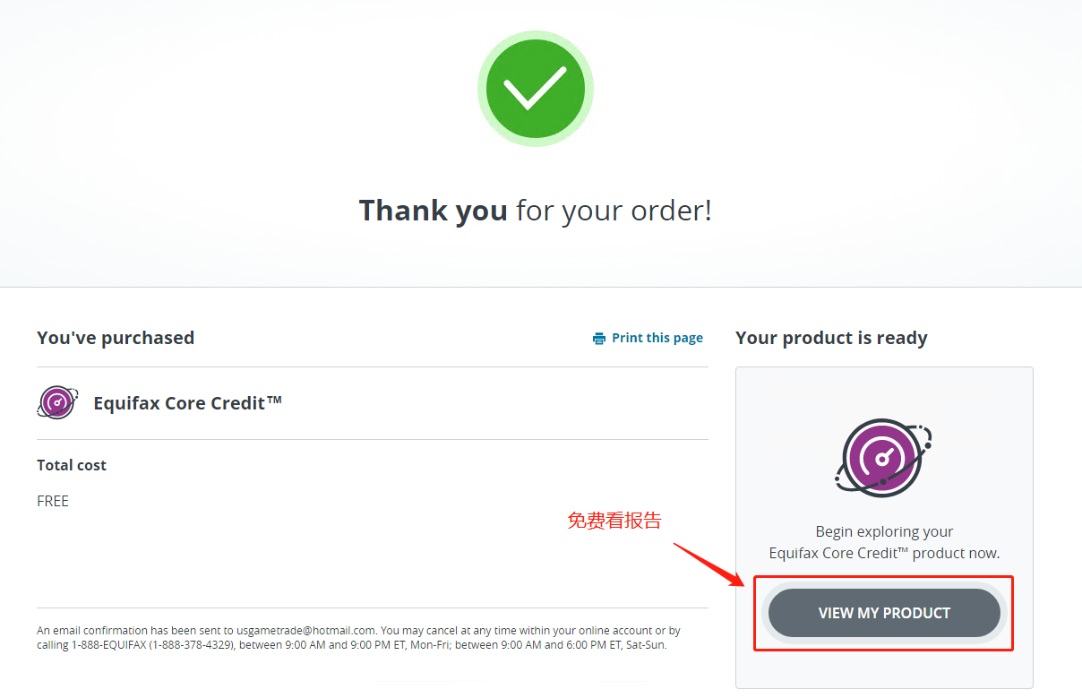Click the Total cost label
This screenshot has height=698, width=1082.
click(72, 465)
